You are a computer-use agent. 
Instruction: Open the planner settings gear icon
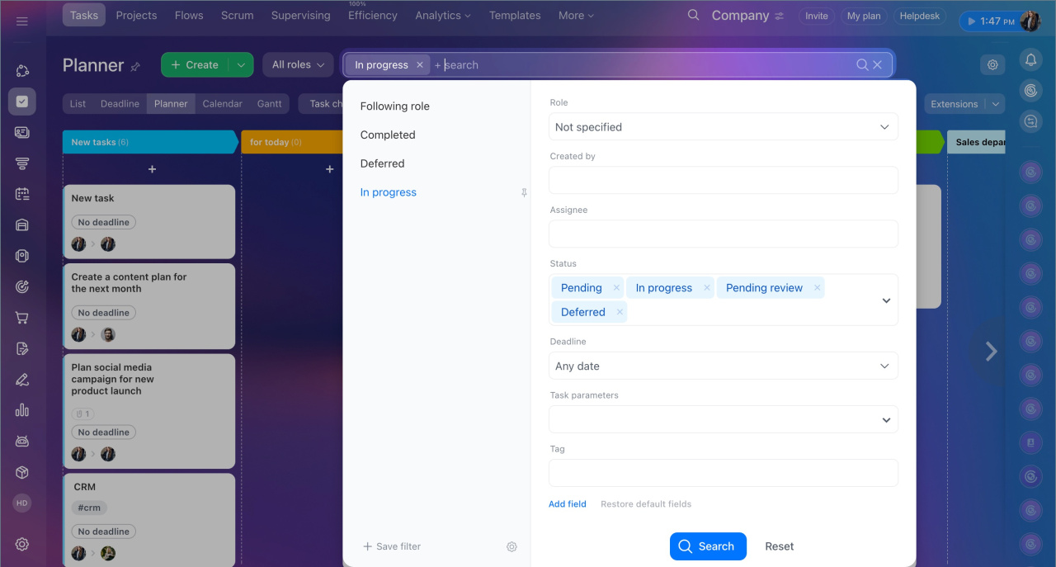[x=992, y=64]
